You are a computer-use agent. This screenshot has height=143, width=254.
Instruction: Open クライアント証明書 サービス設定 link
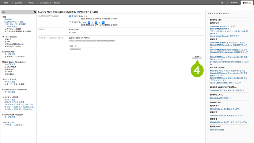coord(10,100)
